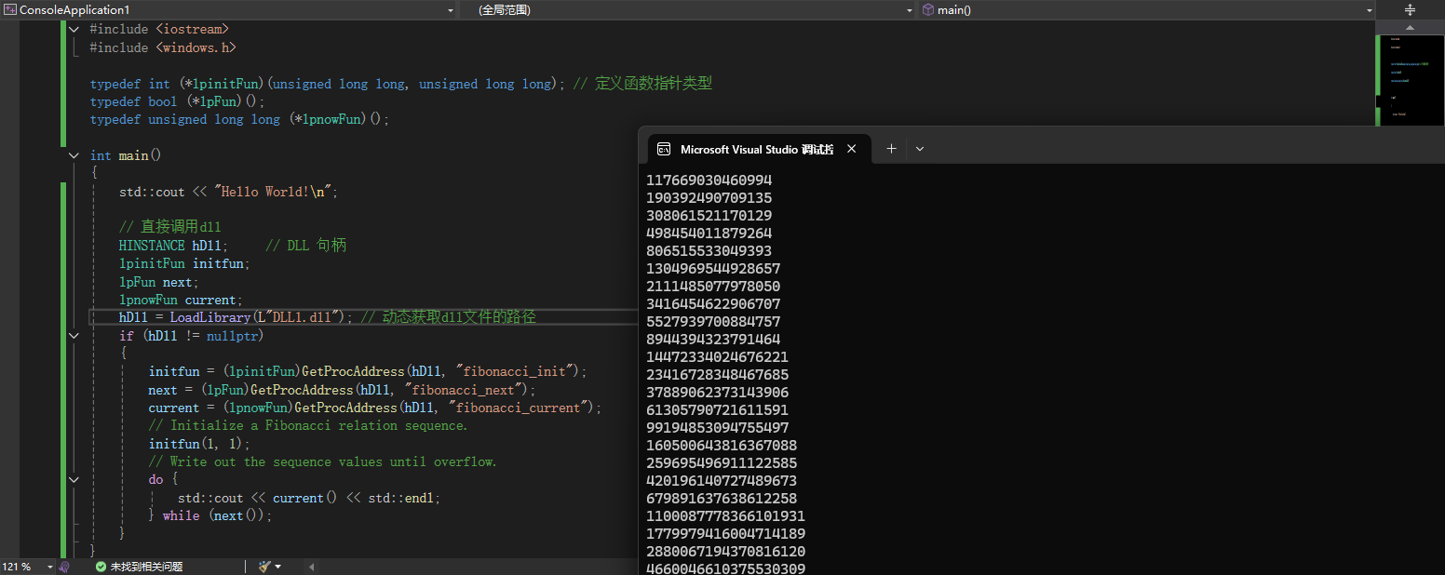Click console output 4660046610375530309

(x=725, y=568)
